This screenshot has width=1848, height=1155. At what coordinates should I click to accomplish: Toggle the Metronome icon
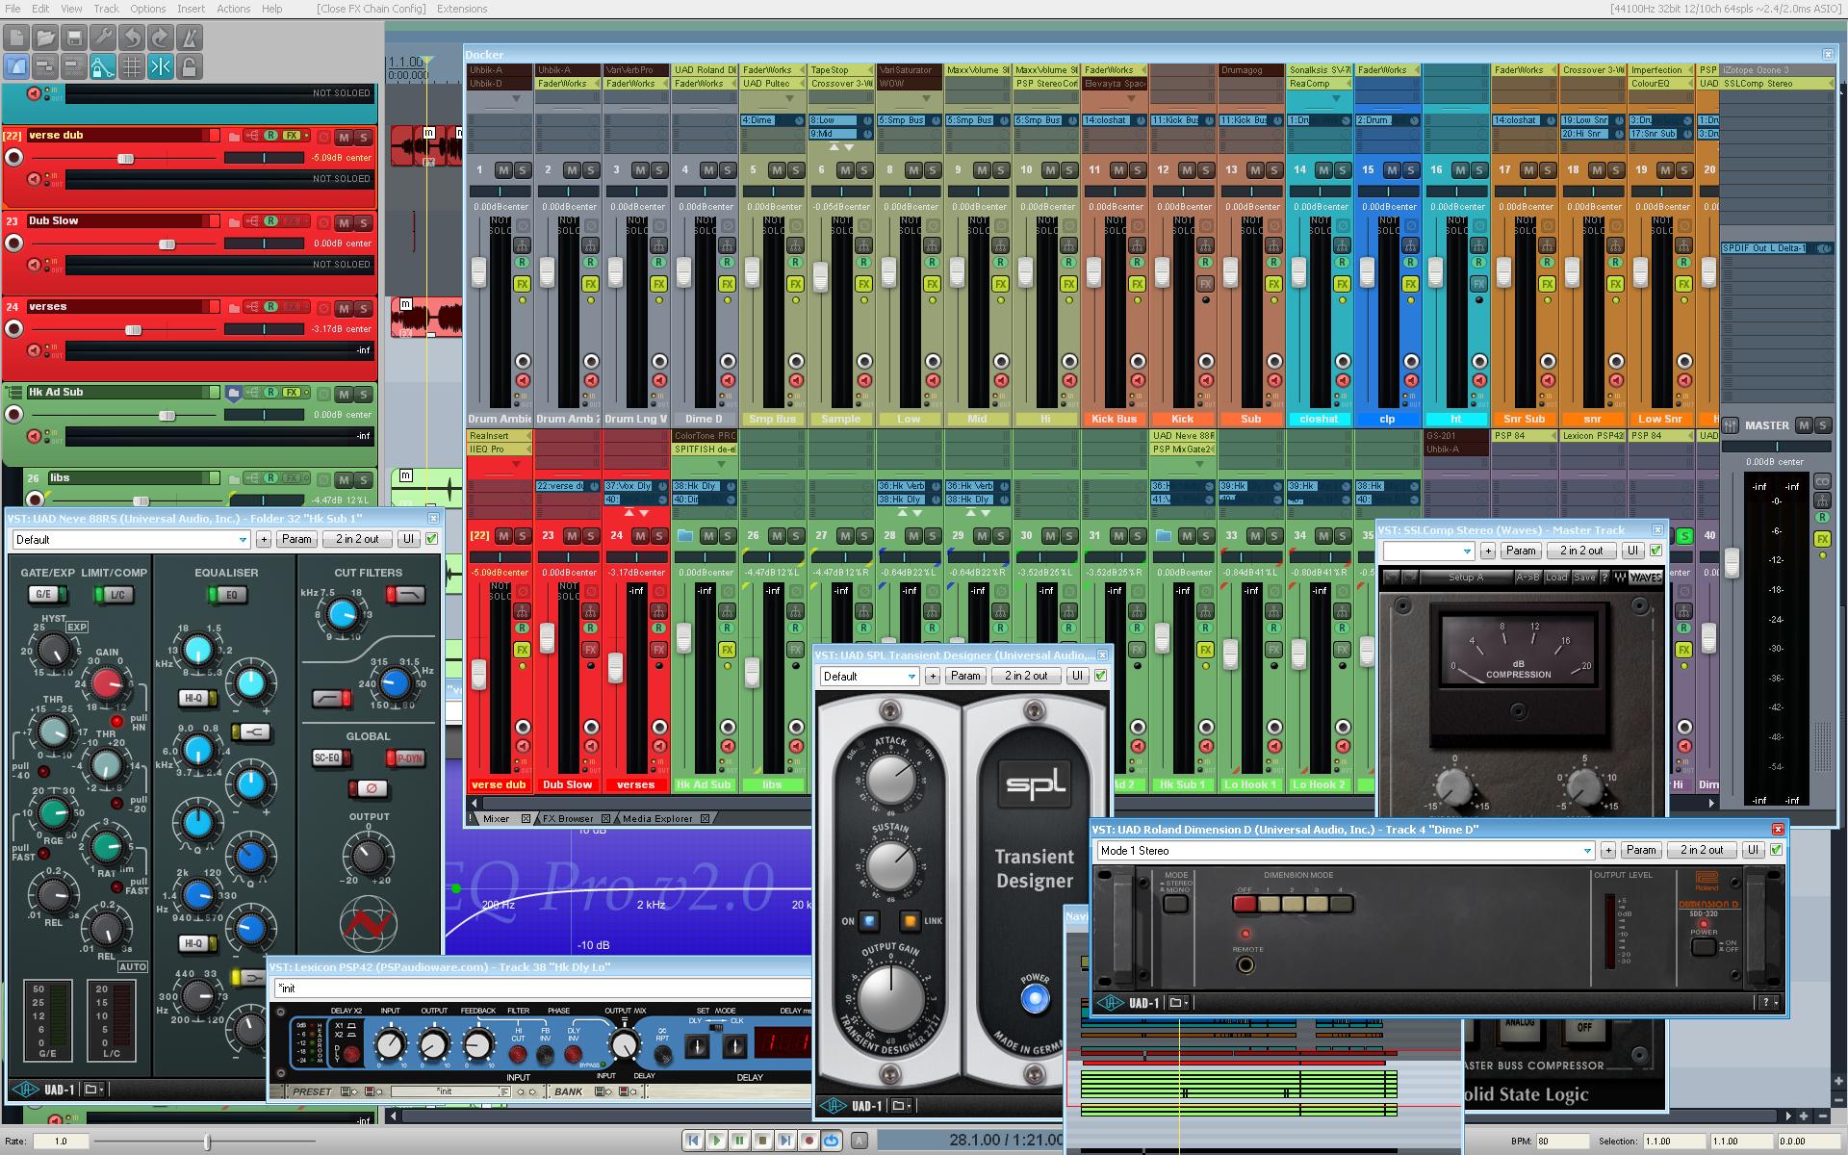click(190, 38)
